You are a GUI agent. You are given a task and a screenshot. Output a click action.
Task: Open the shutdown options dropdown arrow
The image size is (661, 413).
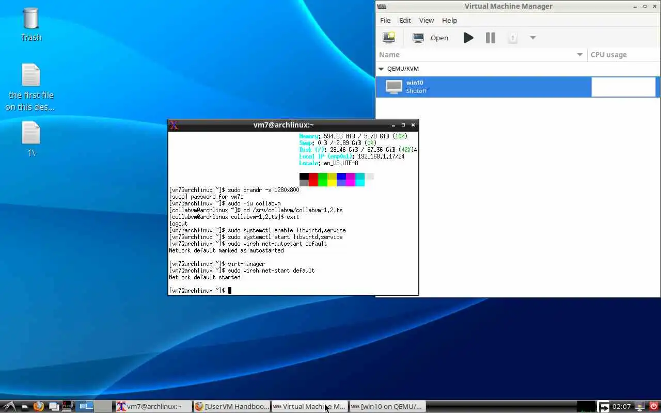tap(533, 38)
